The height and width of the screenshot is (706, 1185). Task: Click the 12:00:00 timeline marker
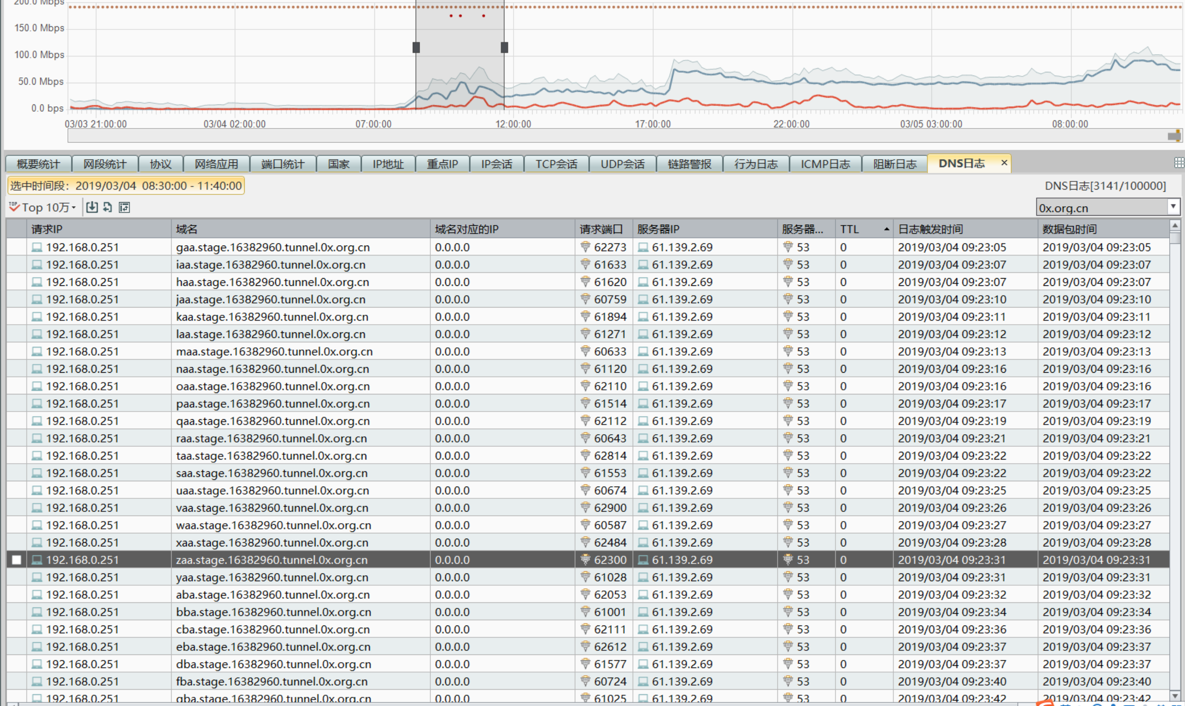513,124
